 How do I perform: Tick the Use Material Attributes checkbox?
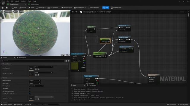pyautogui.click(x=30, y=91)
